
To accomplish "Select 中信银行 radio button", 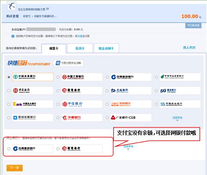I will click(x=58, y=104).
